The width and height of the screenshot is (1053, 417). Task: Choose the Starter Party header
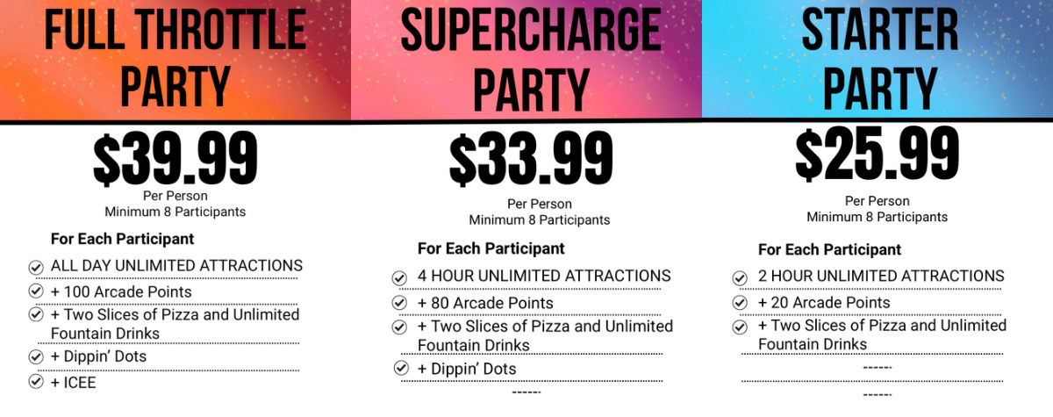click(879, 60)
